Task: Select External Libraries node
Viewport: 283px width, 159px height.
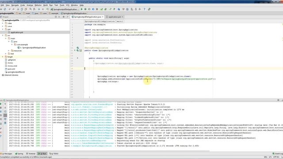Action: coord(11,75)
